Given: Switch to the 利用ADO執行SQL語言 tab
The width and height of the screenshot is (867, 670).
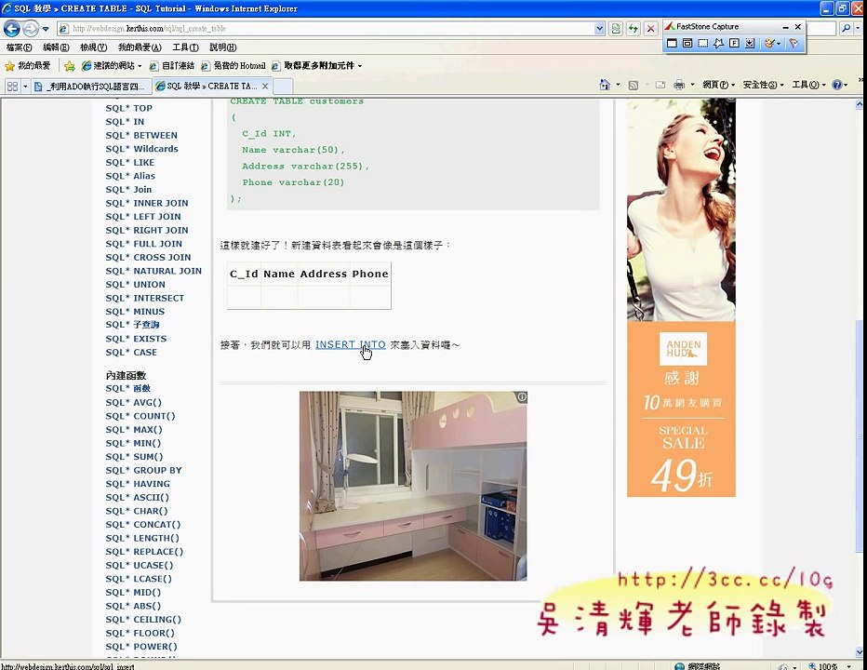Looking at the screenshot, I should pos(90,87).
